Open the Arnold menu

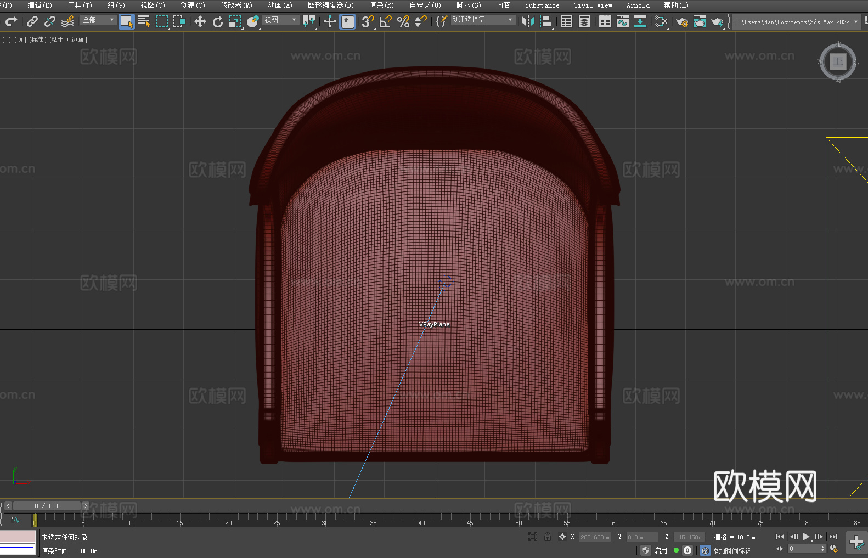[638, 5]
